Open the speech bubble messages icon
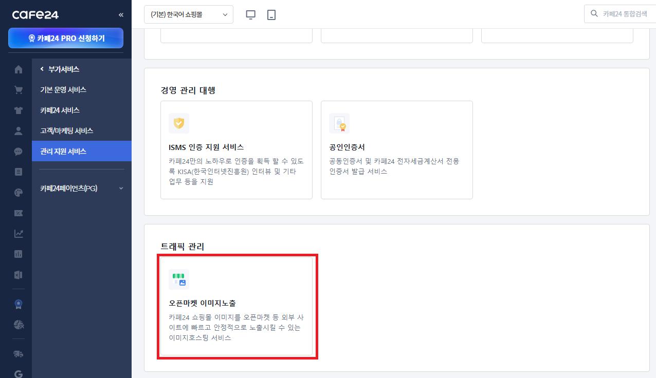 tap(19, 152)
